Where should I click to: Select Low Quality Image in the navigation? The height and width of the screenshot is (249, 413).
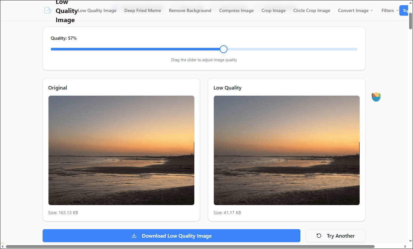coord(97,10)
